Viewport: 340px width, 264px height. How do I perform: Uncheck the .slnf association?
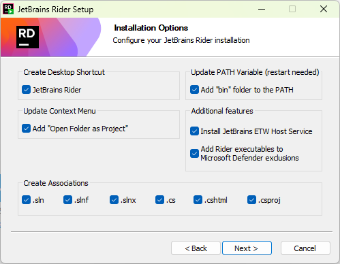(x=67, y=200)
